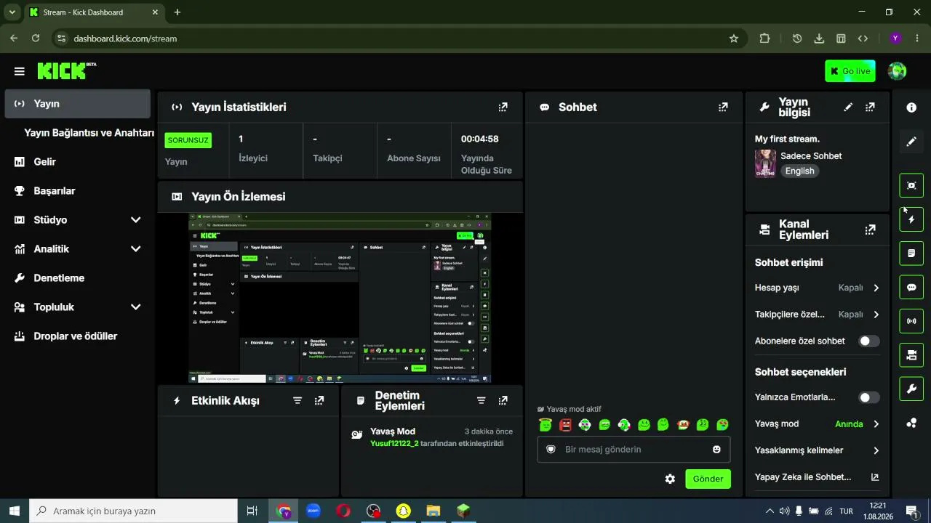
Task: Open the hamburger navigation menu
Action: 19,71
